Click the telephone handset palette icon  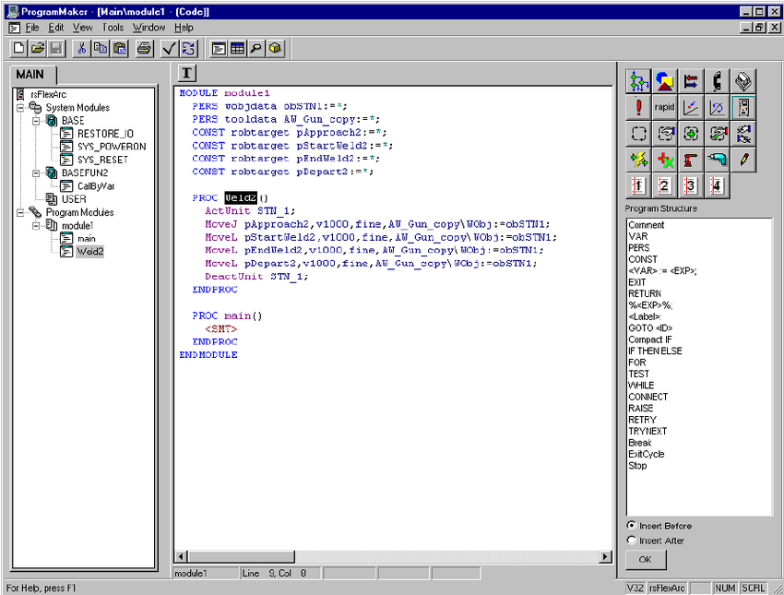pyautogui.click(x=717, y=81)
